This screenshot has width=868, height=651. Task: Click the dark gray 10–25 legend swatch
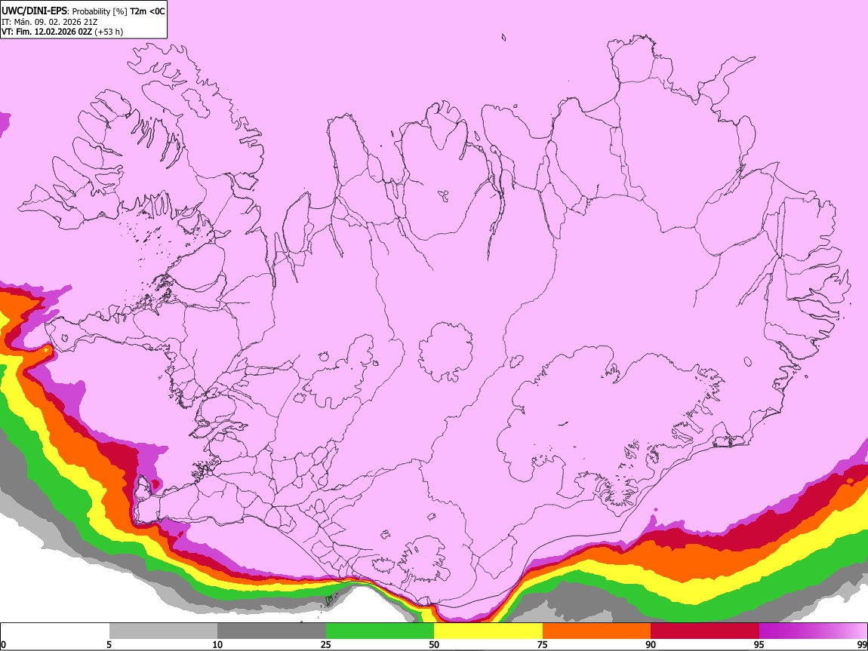click(x=272, y=631)
